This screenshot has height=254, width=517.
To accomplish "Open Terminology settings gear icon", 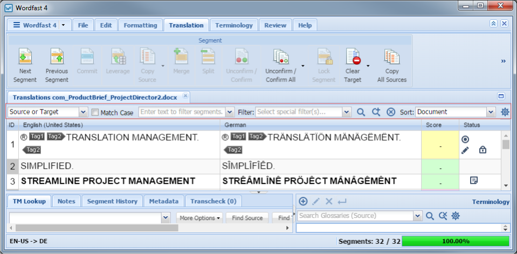I will 456,216.
